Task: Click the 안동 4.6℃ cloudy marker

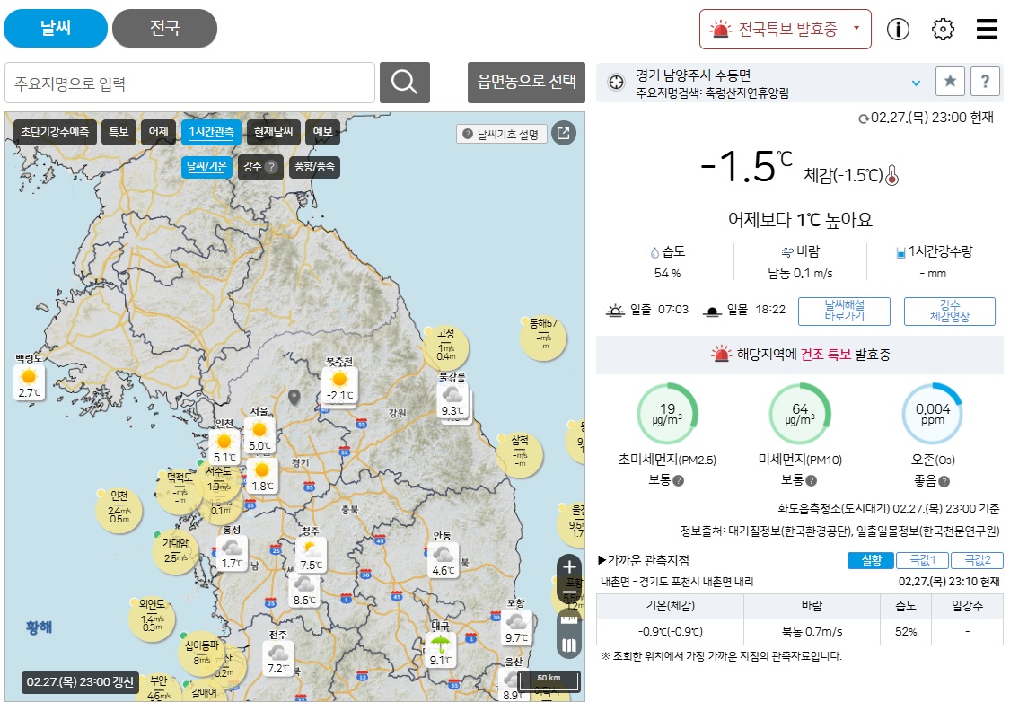Action: coord(444,560)
